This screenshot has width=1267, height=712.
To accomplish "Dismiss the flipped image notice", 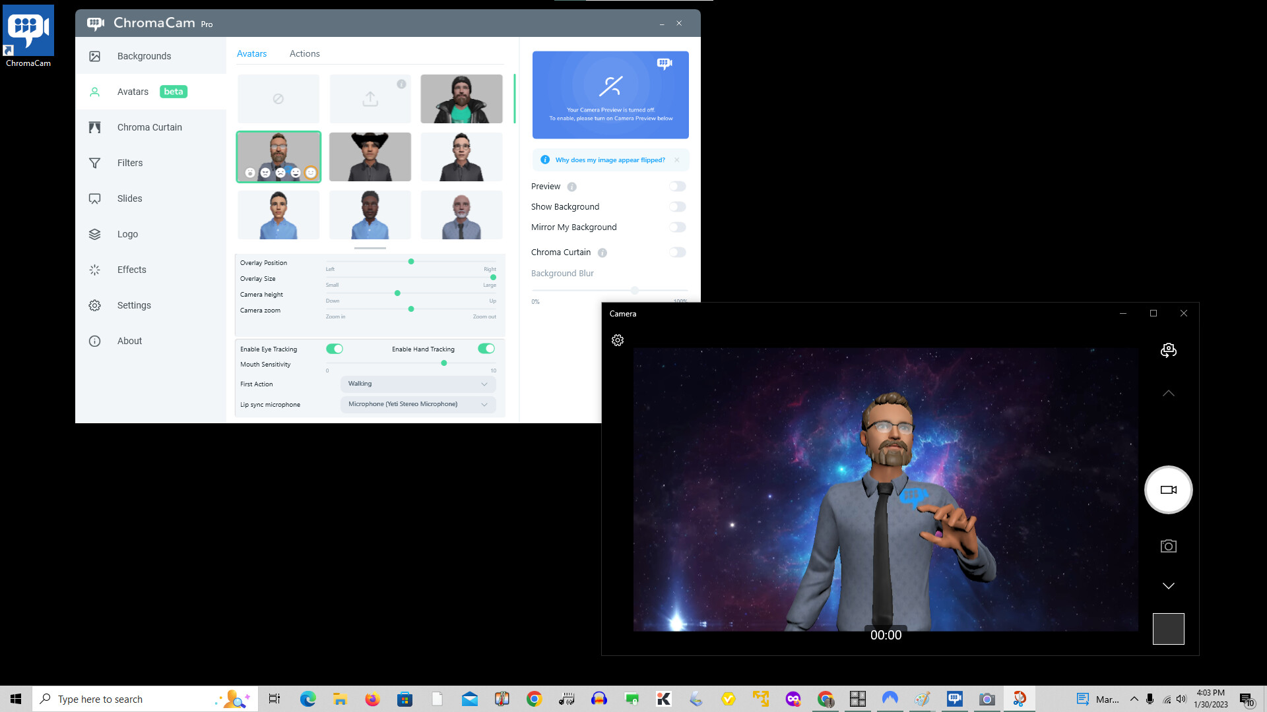I will tap(677, 160).
